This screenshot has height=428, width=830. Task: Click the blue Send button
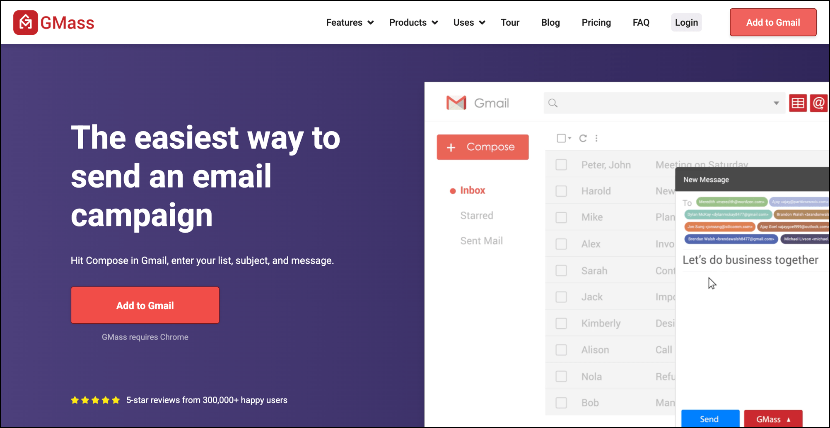pos(710,418)
